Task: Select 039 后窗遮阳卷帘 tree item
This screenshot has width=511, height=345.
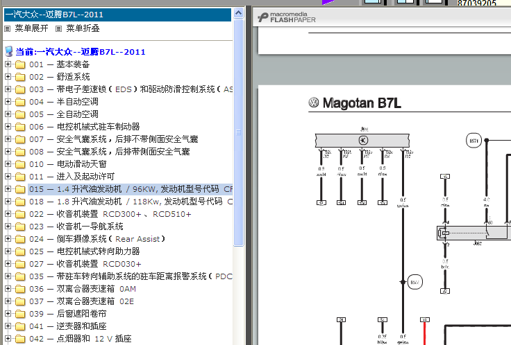Action: click(68, 314)
